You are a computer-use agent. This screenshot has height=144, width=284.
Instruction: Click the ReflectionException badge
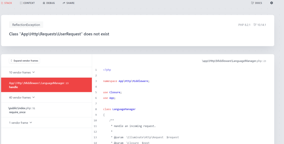[x=26, y=25]
